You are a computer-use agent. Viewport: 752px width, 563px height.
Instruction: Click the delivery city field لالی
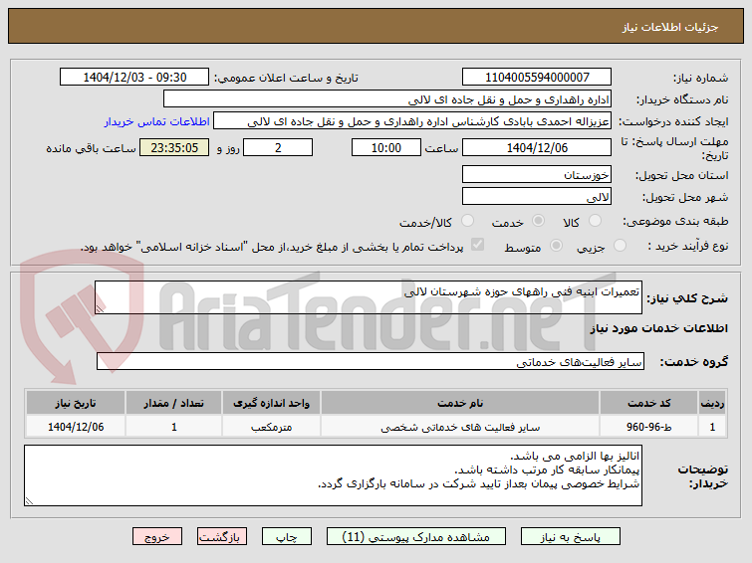[537, 196]
